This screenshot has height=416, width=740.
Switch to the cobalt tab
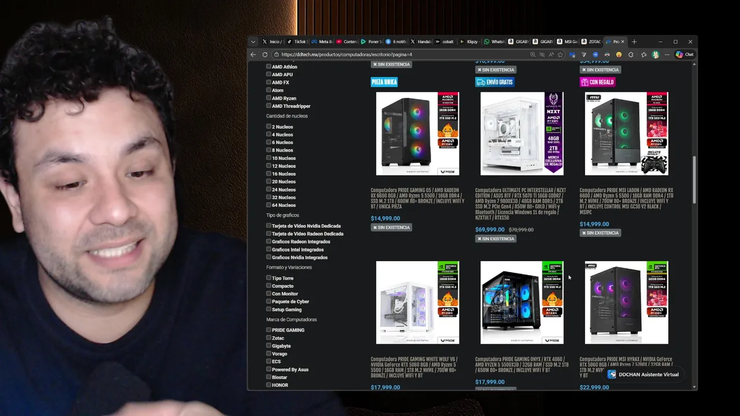click(x=445, y=42)
